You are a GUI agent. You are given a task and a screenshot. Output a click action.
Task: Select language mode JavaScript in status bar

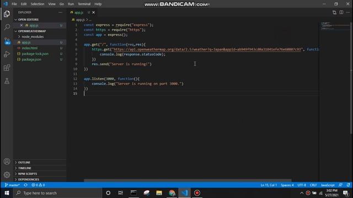(x=328, y=185)
